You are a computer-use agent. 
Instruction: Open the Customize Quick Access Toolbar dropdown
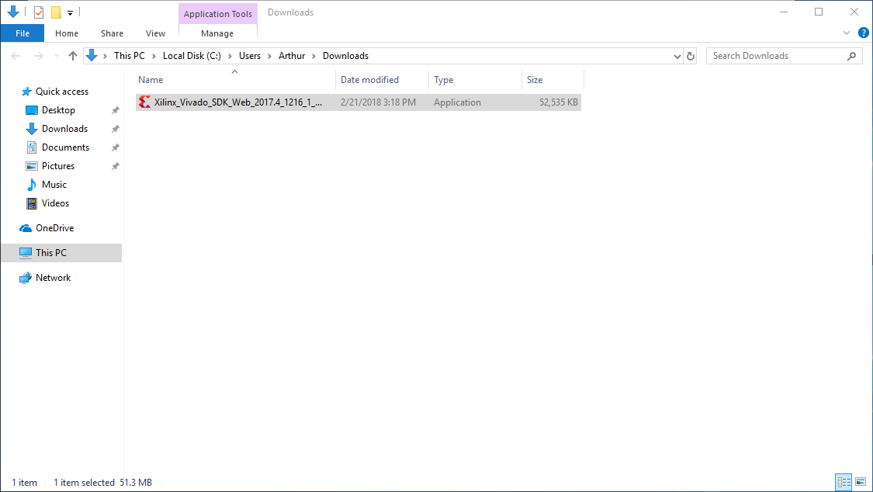(x=70, y=12)
